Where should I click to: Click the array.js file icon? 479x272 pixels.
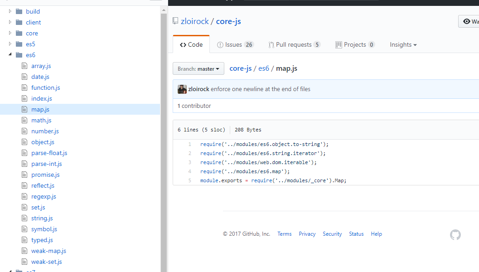[x=24, y=66]
